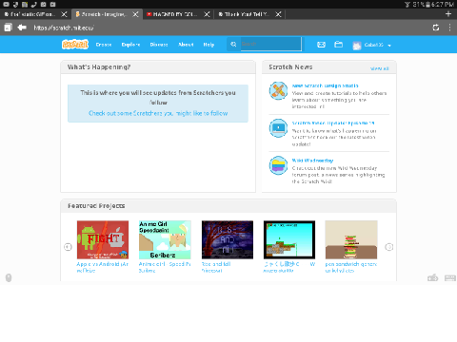The width and height of the screenshot is (457, 342).
Task: Open the bookmarks icon beside the back arrow
Action: [8, 28]
